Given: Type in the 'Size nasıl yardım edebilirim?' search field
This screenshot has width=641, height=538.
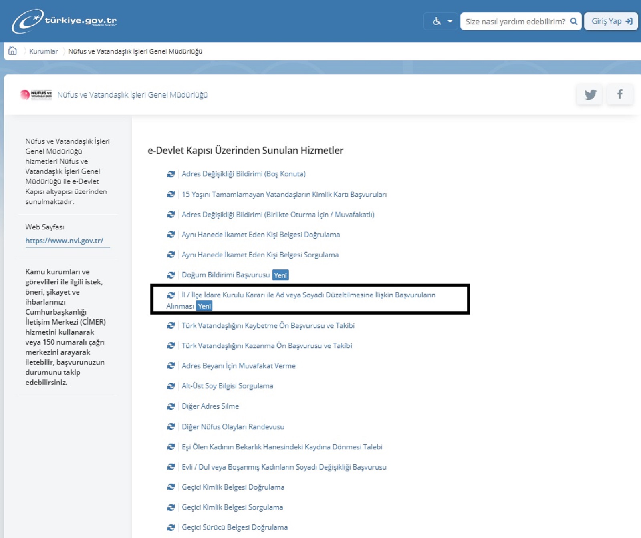Looking at the screenshot, I should [x=515, y=21].
